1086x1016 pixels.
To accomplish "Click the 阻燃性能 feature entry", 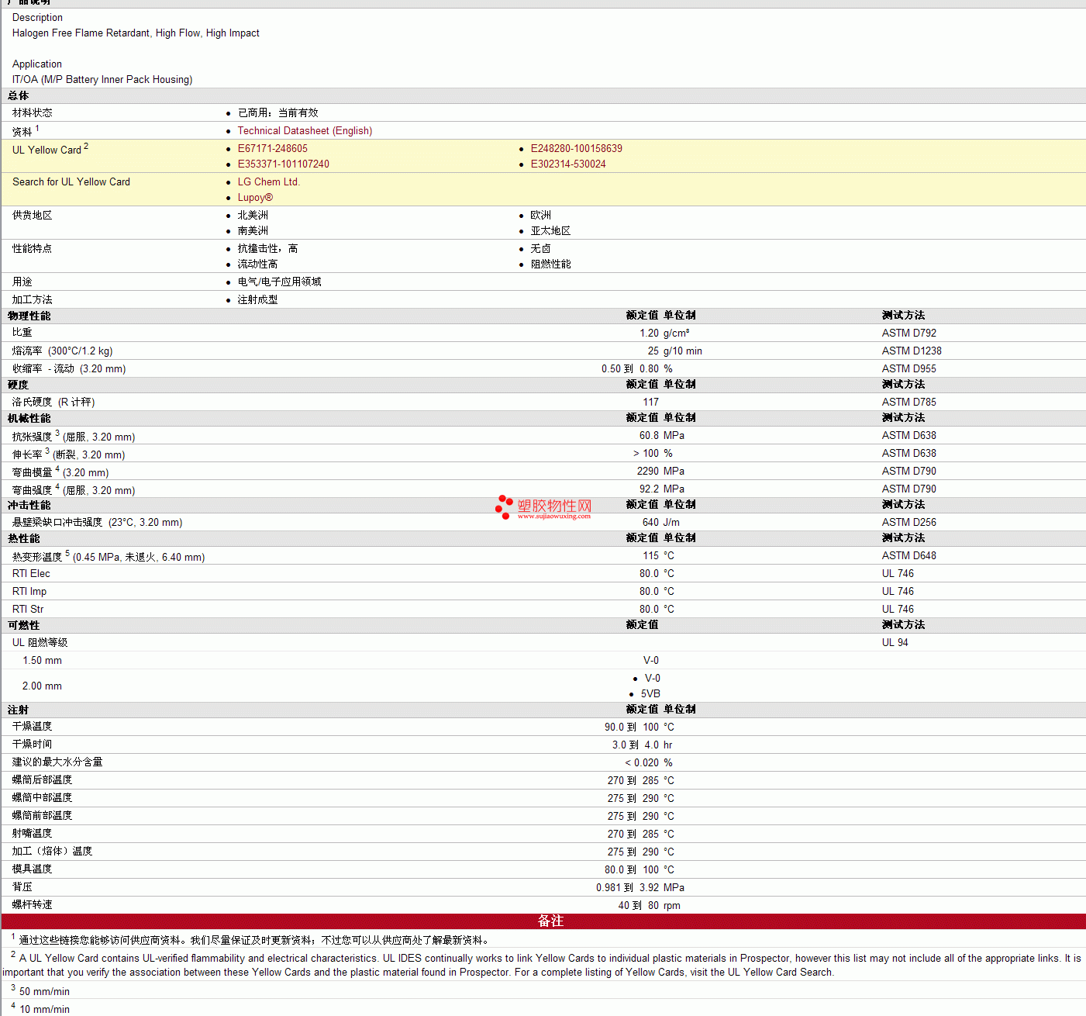I will coord(550,264).
